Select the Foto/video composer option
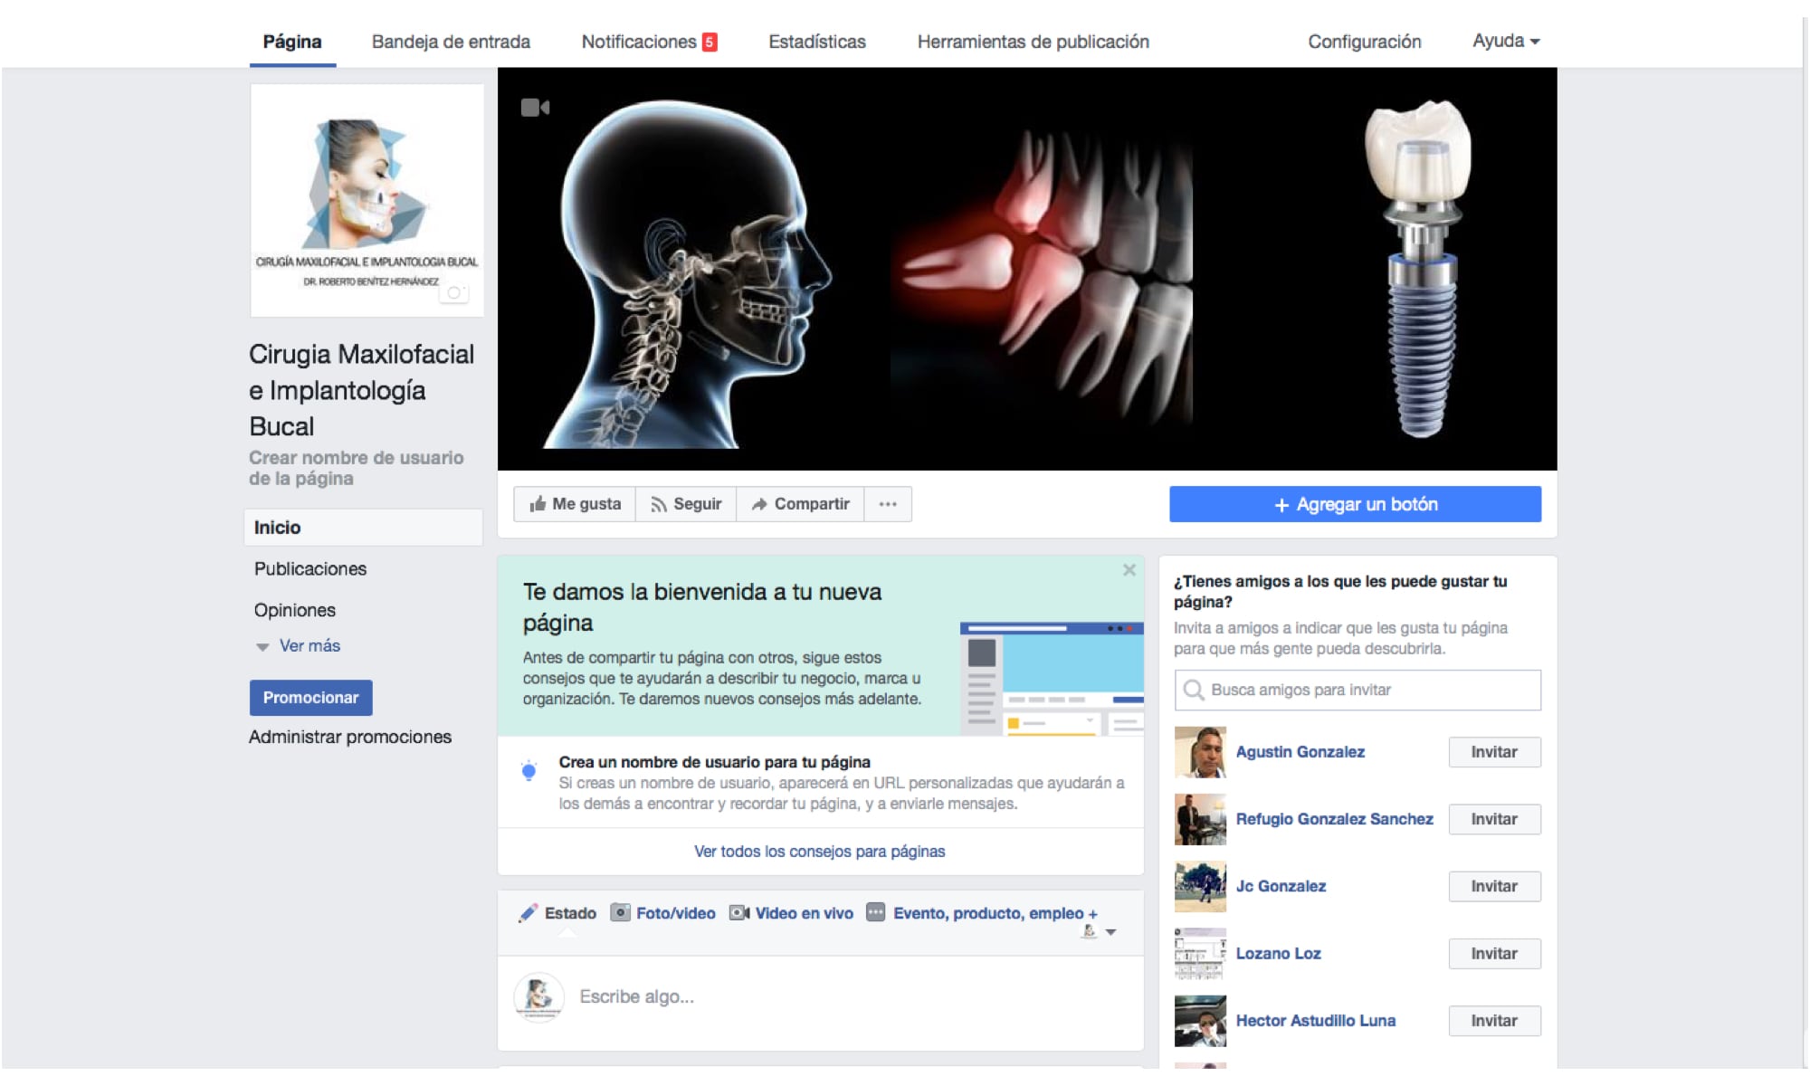Image resolution: width=1810 pixels, height=1086 pixels. click(663, 913)
